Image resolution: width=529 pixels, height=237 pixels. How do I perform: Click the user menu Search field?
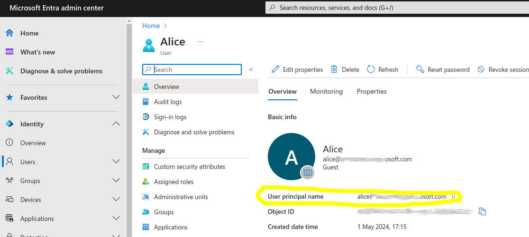pyautogui.click(x=192, y=70)
